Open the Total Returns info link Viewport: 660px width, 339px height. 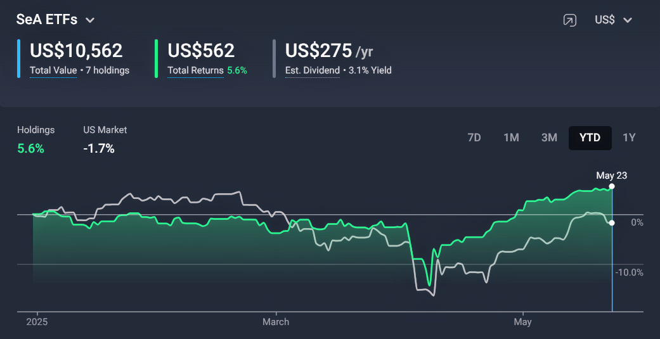tap(195, 71)
